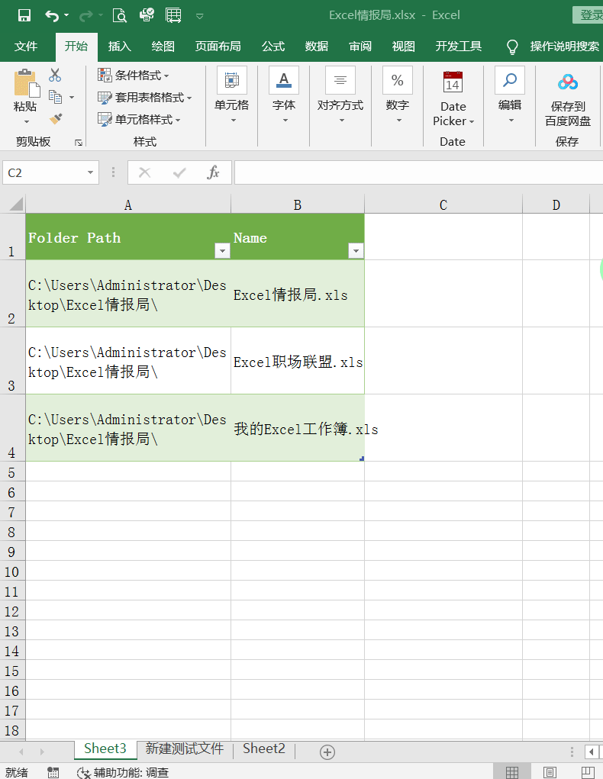Click 保存到百度网盘 cloud icon
603x779 pixels.
tap(568, 82)
